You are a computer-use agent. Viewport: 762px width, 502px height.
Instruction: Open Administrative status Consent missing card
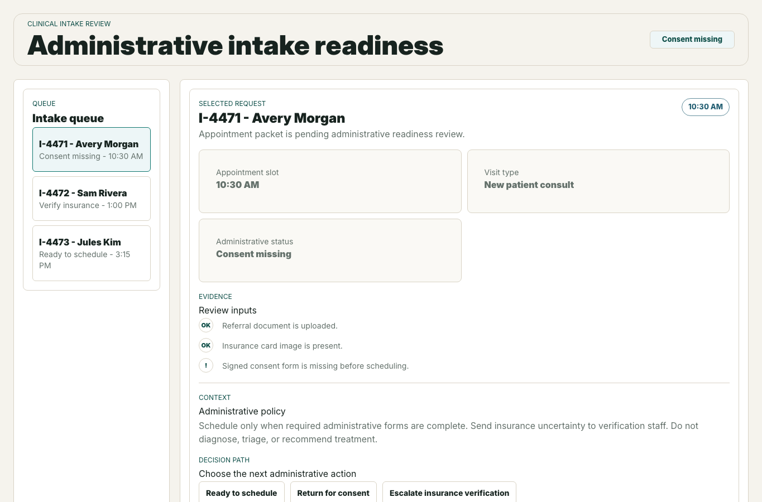point(330,250)
